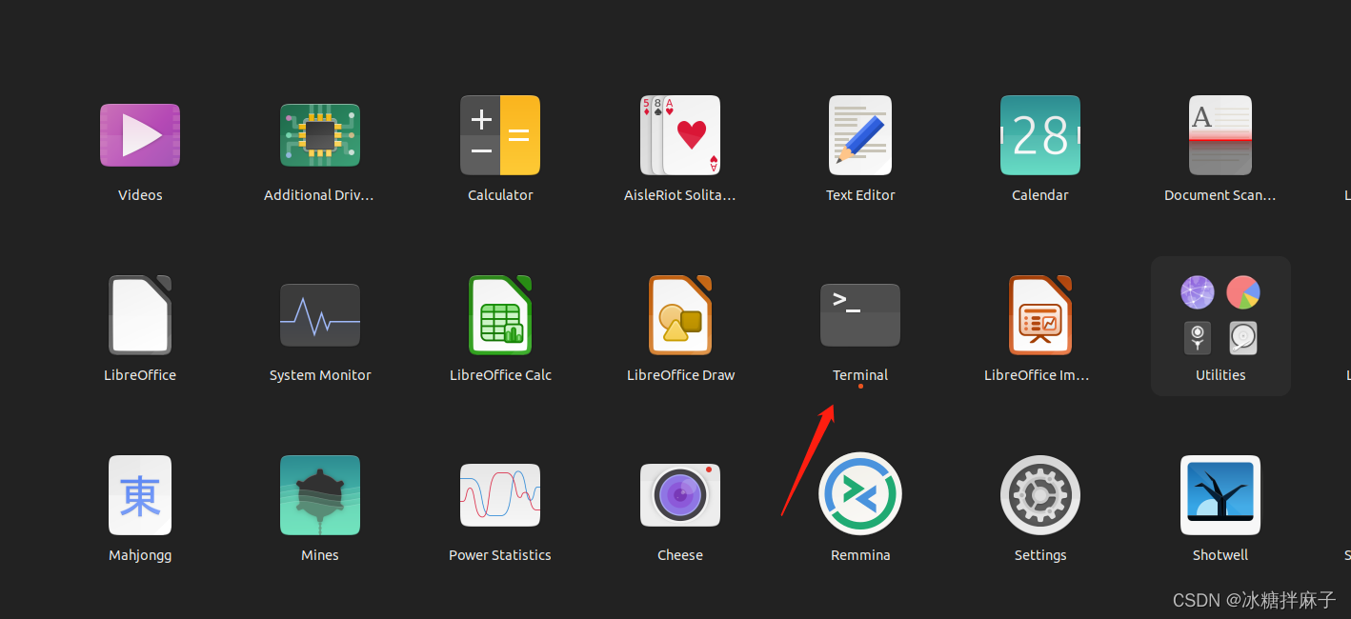The height and width of the screenshot is (619, 1351).
Task: Launch Additional Drivers app
Action: (x=319, y=135)
